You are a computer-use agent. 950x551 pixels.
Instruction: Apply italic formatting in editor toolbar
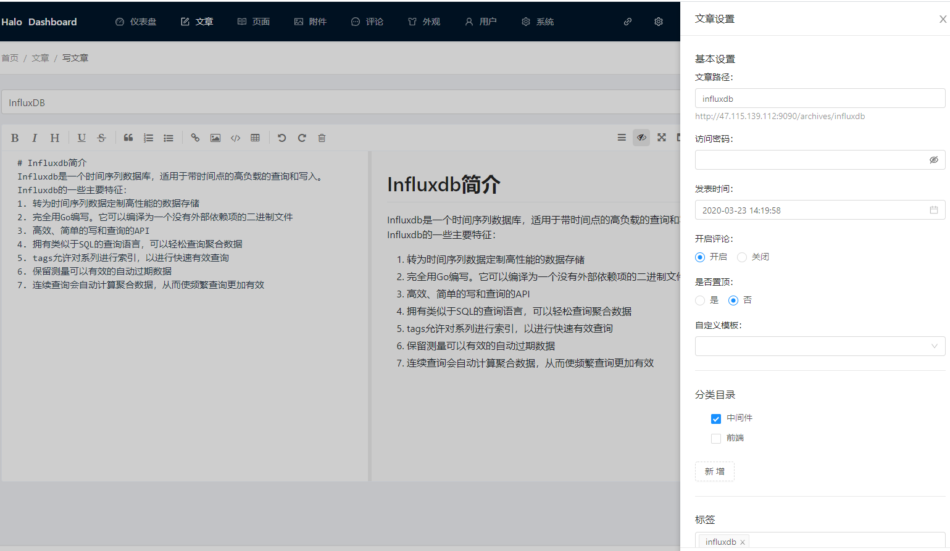pos(35,138)
